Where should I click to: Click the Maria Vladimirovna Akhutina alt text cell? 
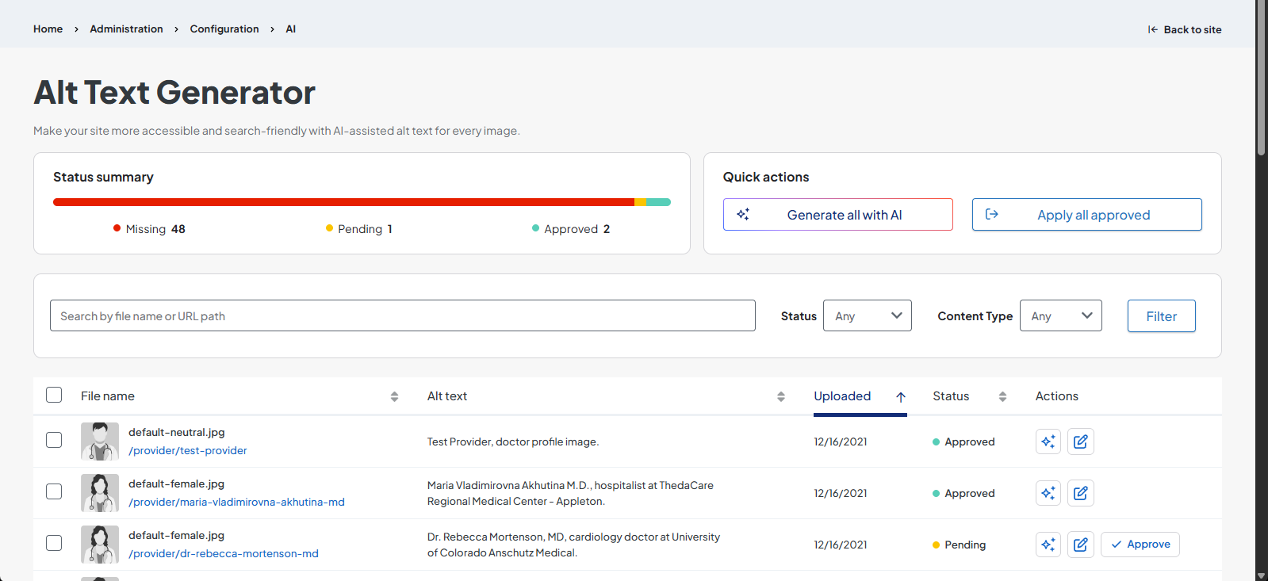click(x=570, y=493)
